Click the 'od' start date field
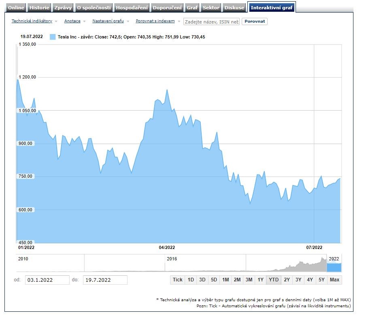The image size is (366, 315). 47,280
